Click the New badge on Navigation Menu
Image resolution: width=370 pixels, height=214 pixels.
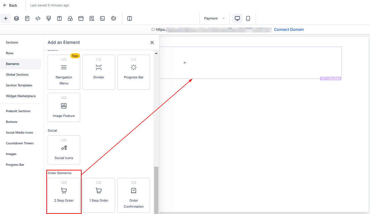tap(75, 56)
